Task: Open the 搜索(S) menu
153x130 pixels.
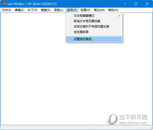Action: point(46,10)
